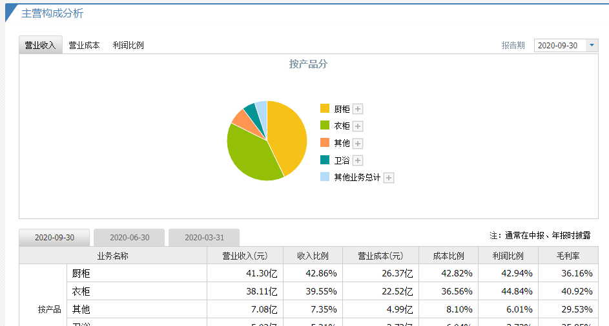
Task: Click the yellow 厨柜 legend color swatch
Action: tap(325, 109)
